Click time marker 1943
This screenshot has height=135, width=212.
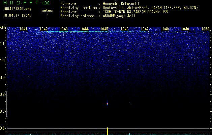click(64, 29)
